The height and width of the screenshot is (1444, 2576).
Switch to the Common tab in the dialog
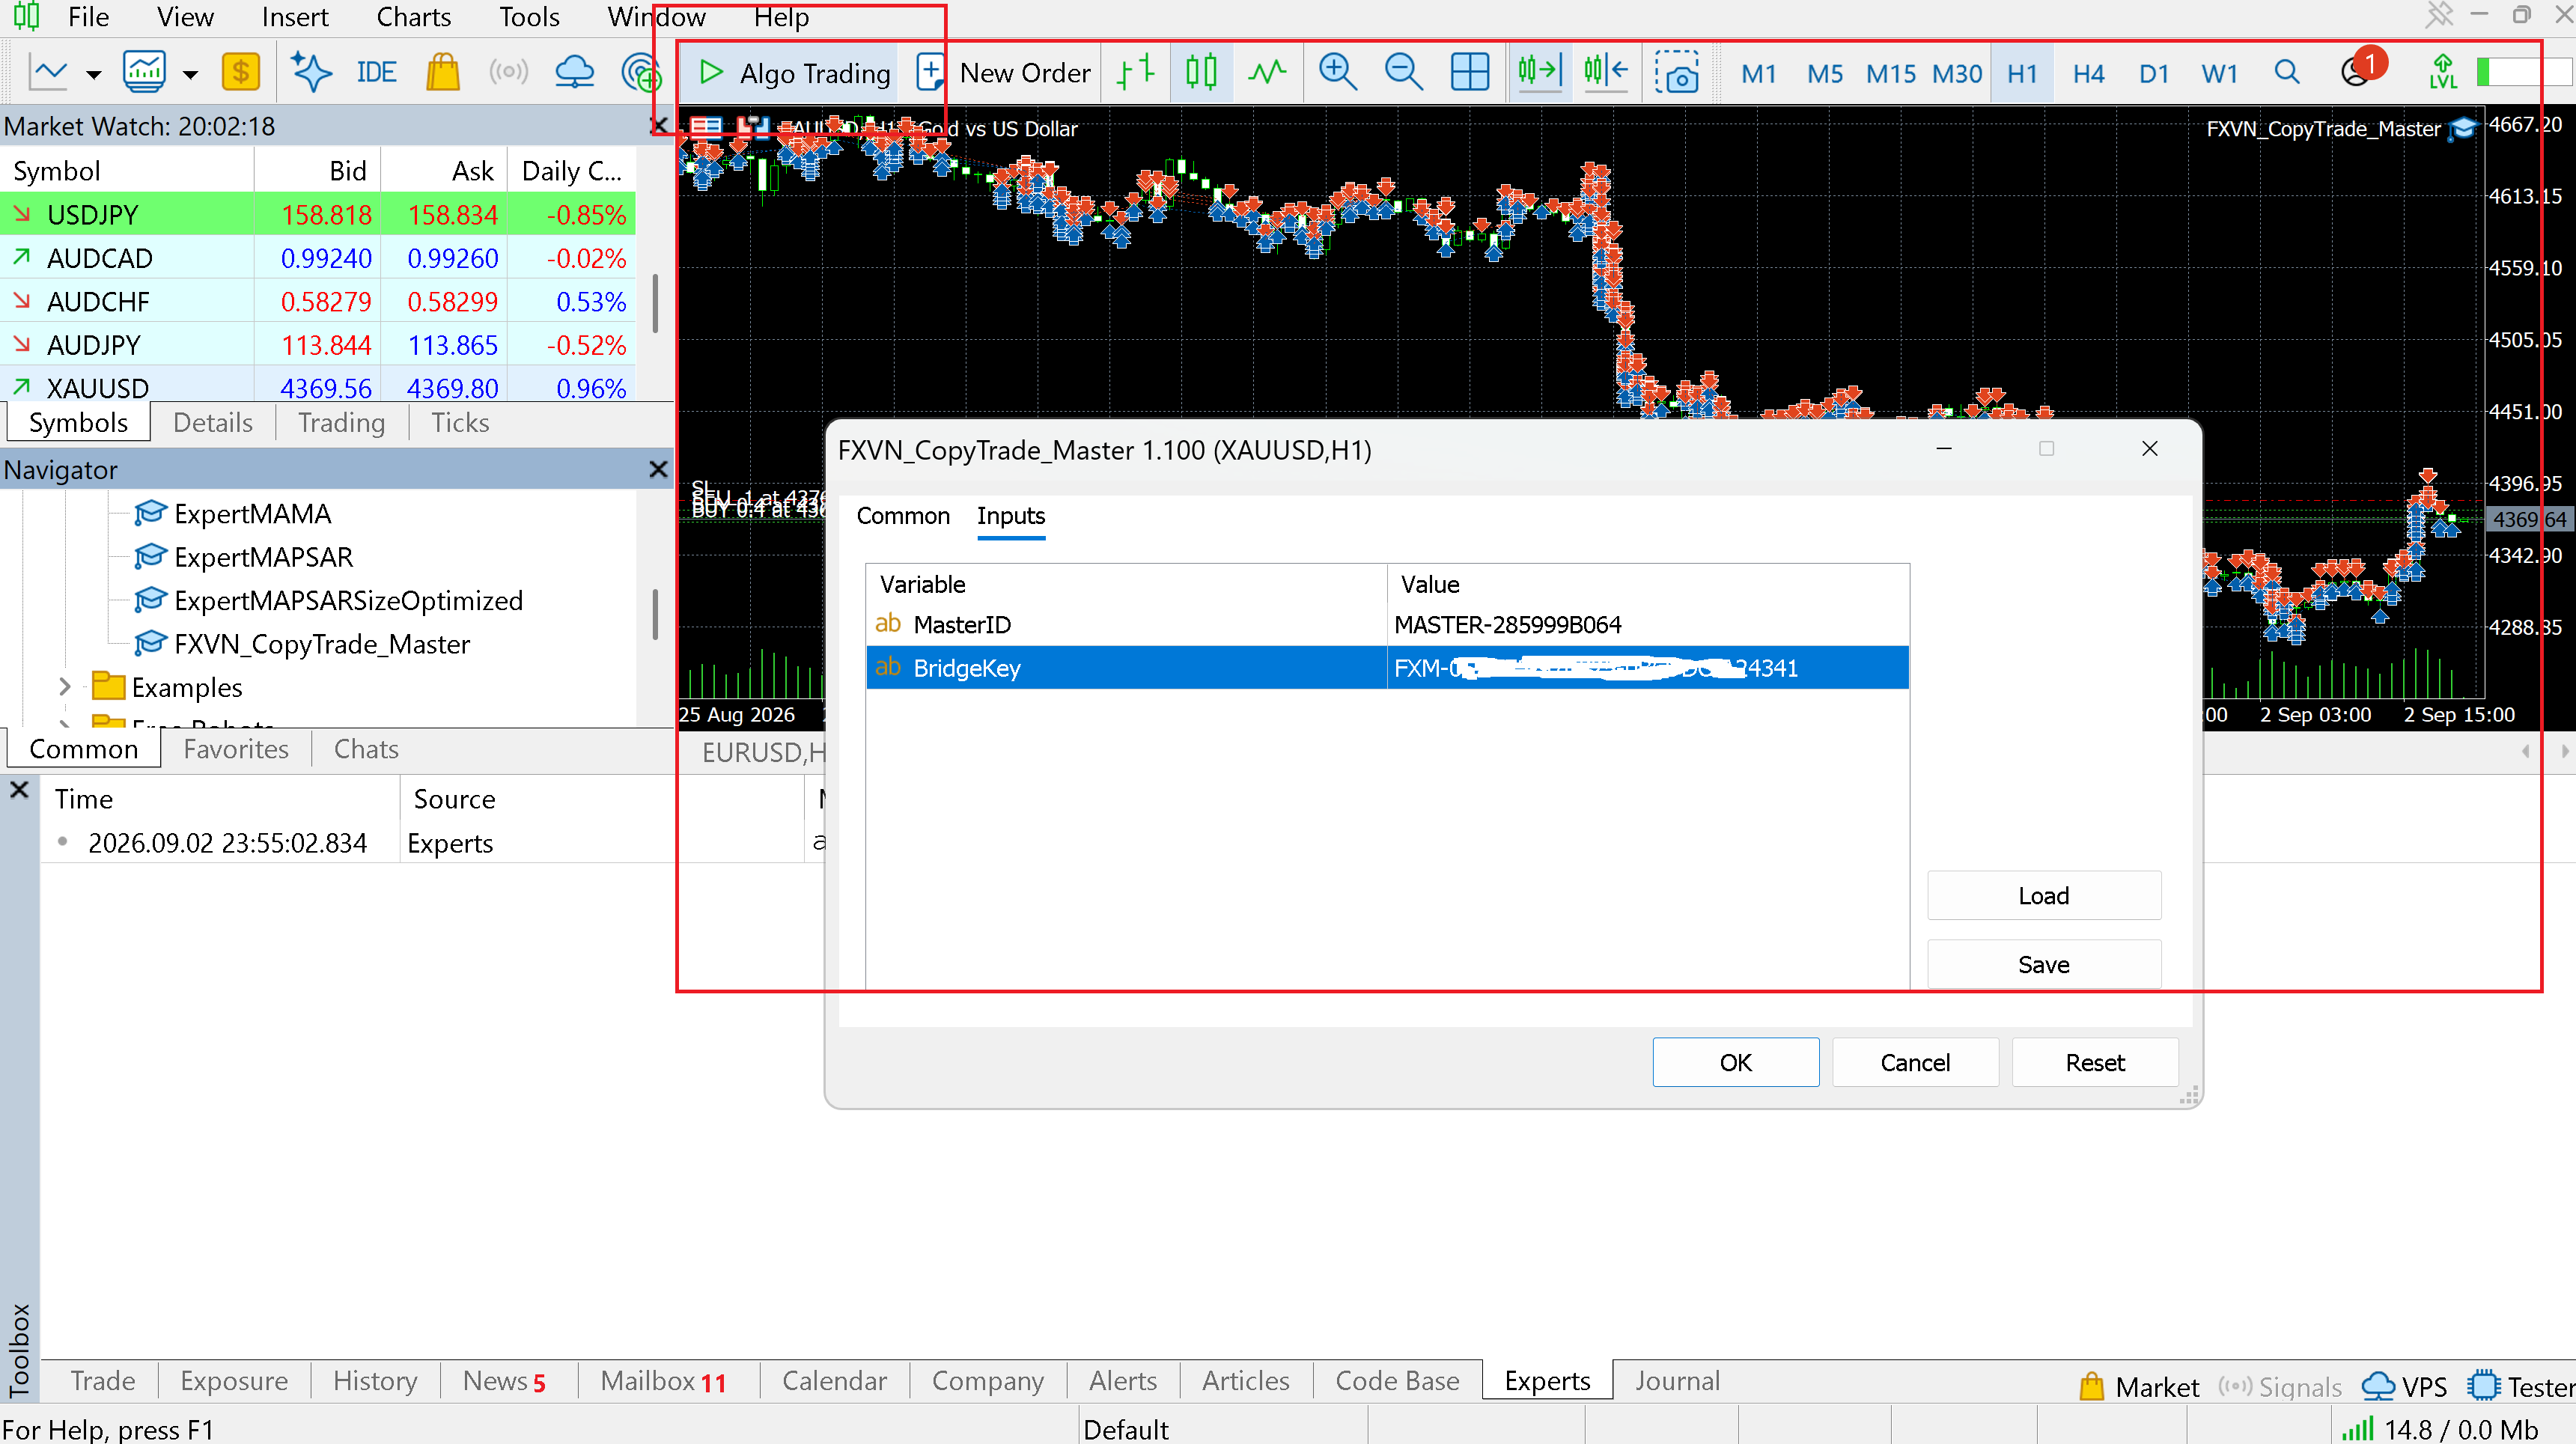[x=903, y=516]
